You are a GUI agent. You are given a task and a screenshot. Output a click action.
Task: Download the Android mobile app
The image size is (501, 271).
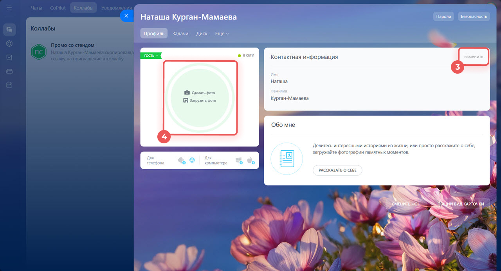point(181,160)
